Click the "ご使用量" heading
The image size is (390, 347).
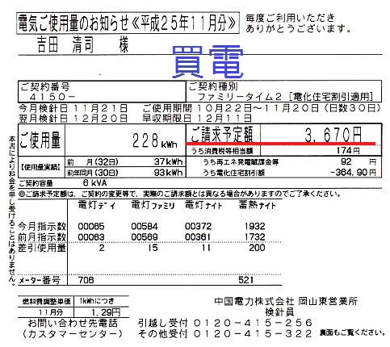tap(40, 140)
